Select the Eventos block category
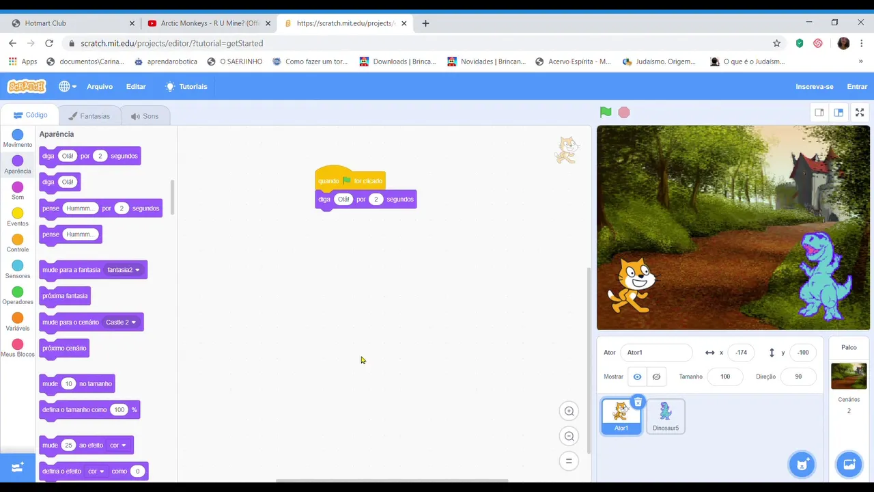874x492 pixels. 18,217
